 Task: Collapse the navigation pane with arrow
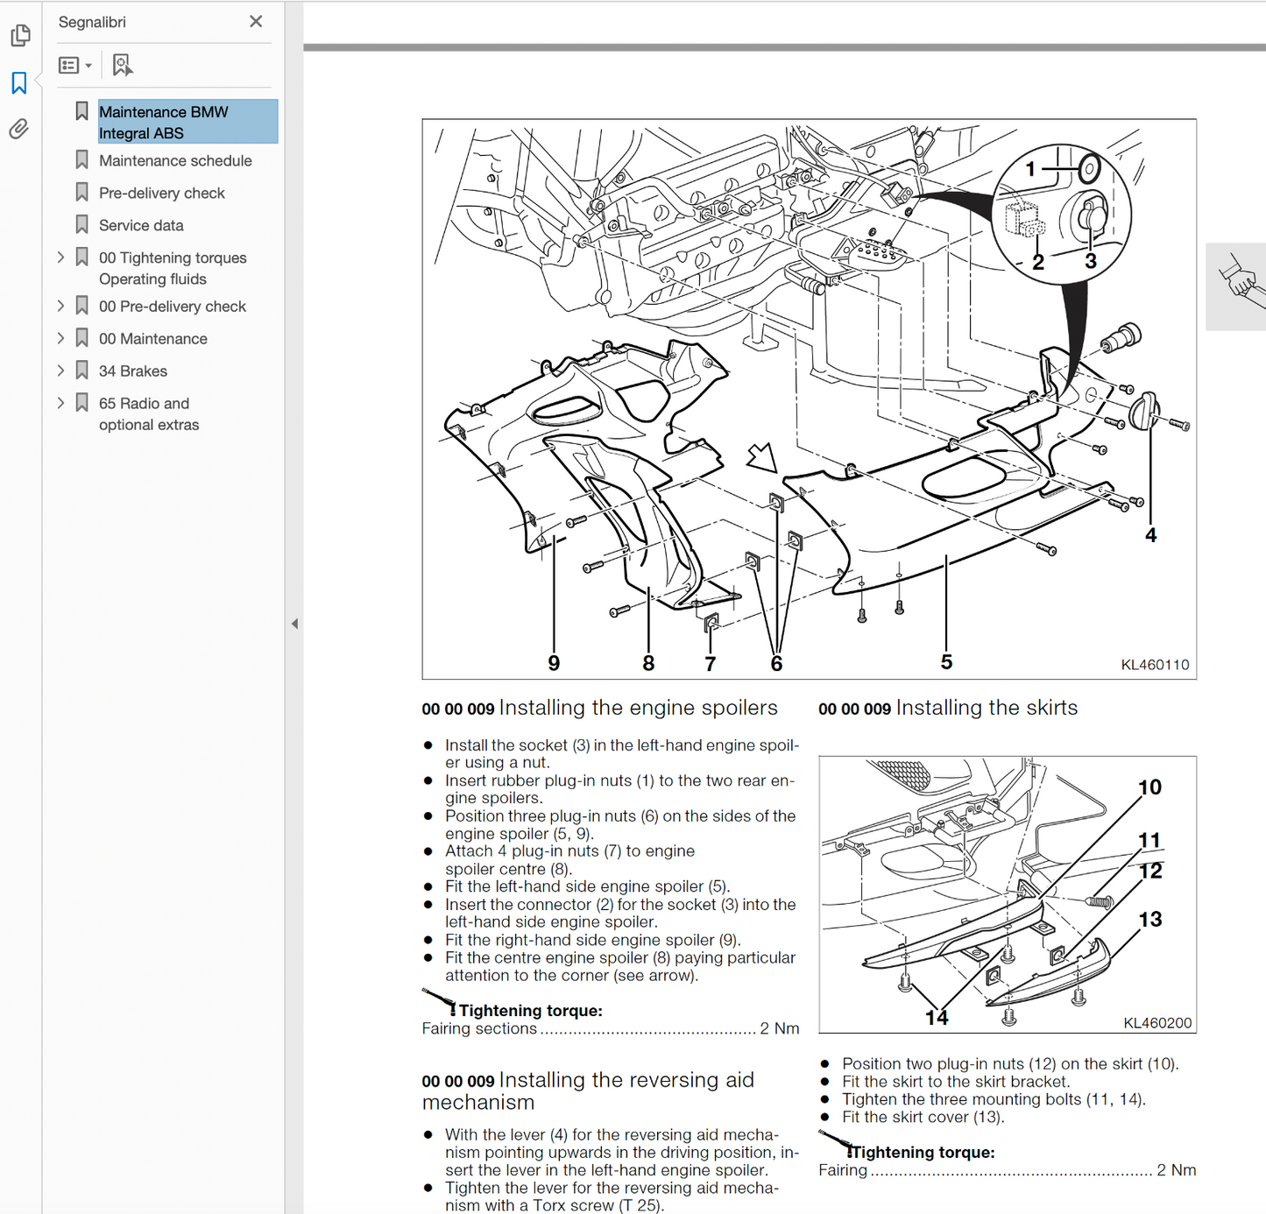click(x=294, y=624)
